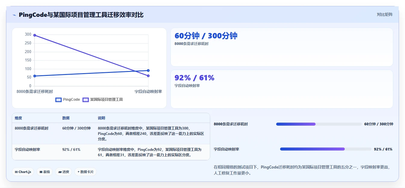Click the lightning icon beside the title
Image resolution: width=405 pixels, height=188 pixels.
14,15
